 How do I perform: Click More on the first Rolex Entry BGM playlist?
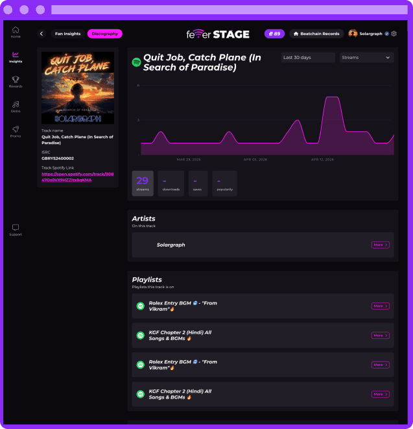click(380, 306)
